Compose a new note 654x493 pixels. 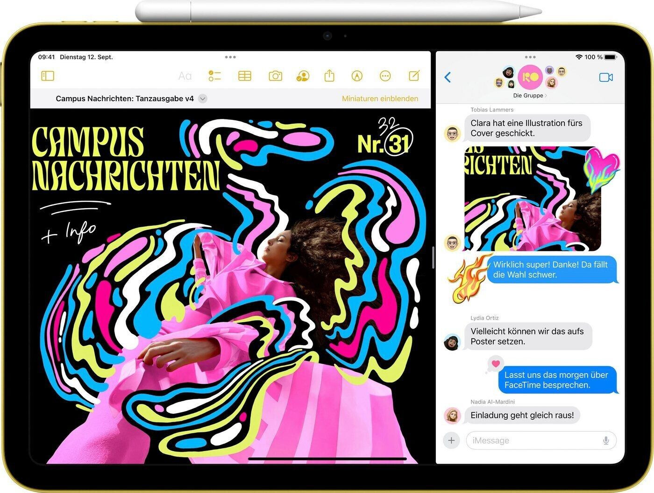414,76
